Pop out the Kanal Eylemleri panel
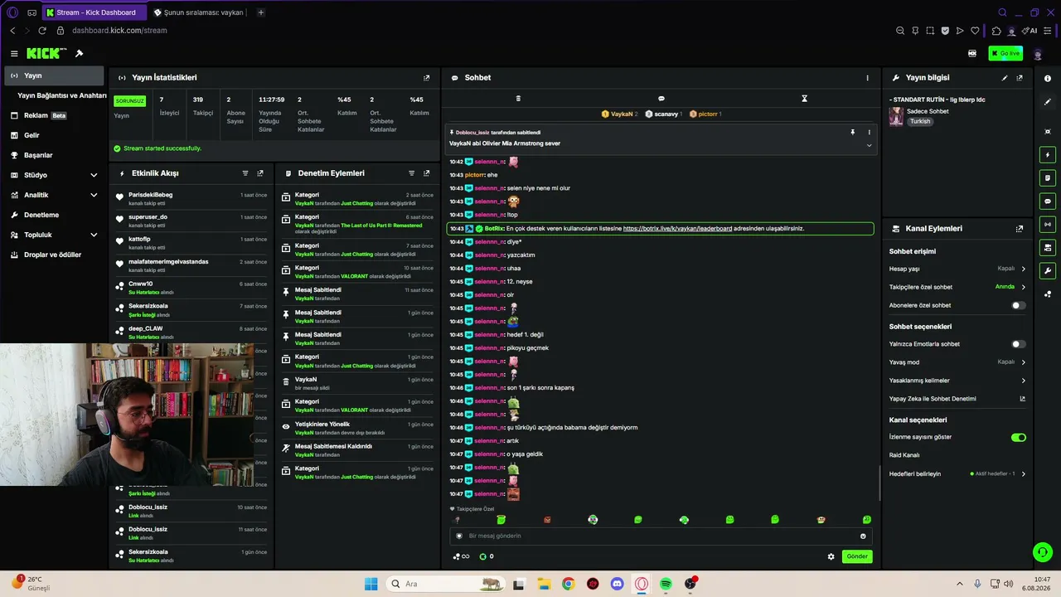This screenshot has width=1061, height=597. [x=1020, y=229]
